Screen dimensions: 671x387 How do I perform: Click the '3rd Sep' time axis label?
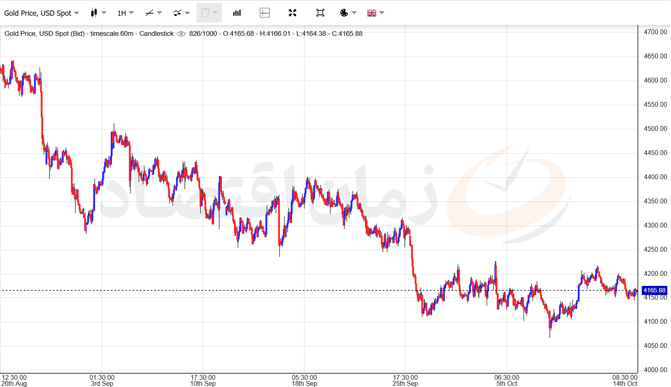click(102, 383)
